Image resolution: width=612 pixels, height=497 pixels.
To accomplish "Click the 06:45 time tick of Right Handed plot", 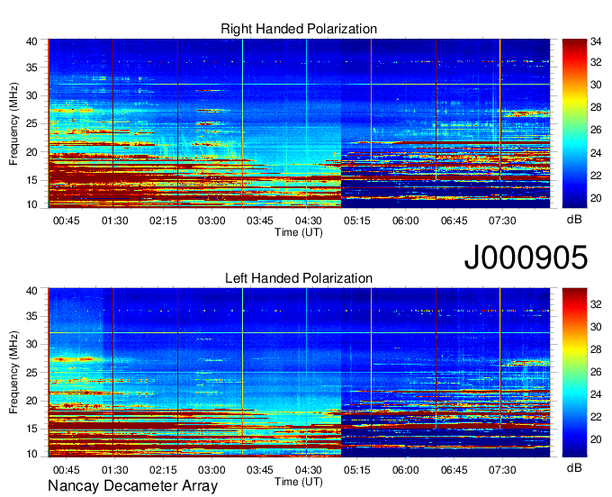I will (454, 221).
